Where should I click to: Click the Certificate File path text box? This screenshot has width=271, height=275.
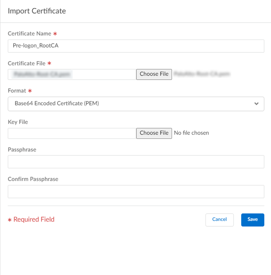[x=72, y=74]
